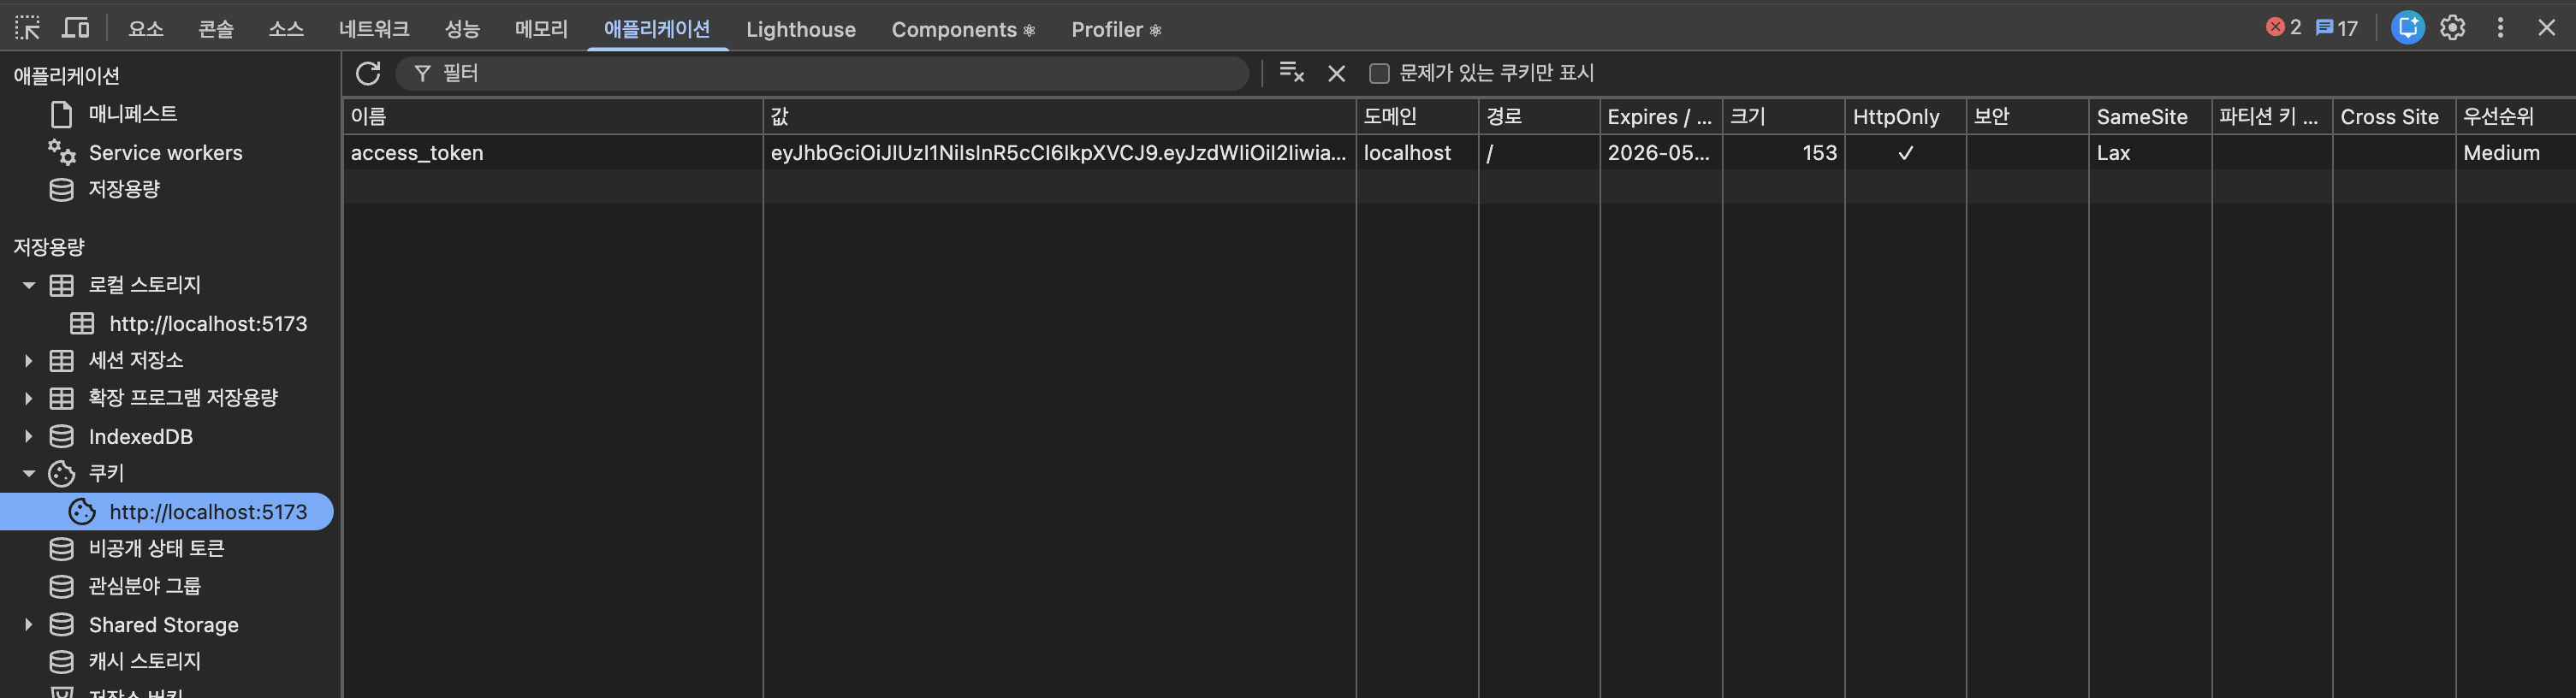Click the 쿠키 cookie icon
Viewport: 2576px width, 698px height.
tap(61, 474)
